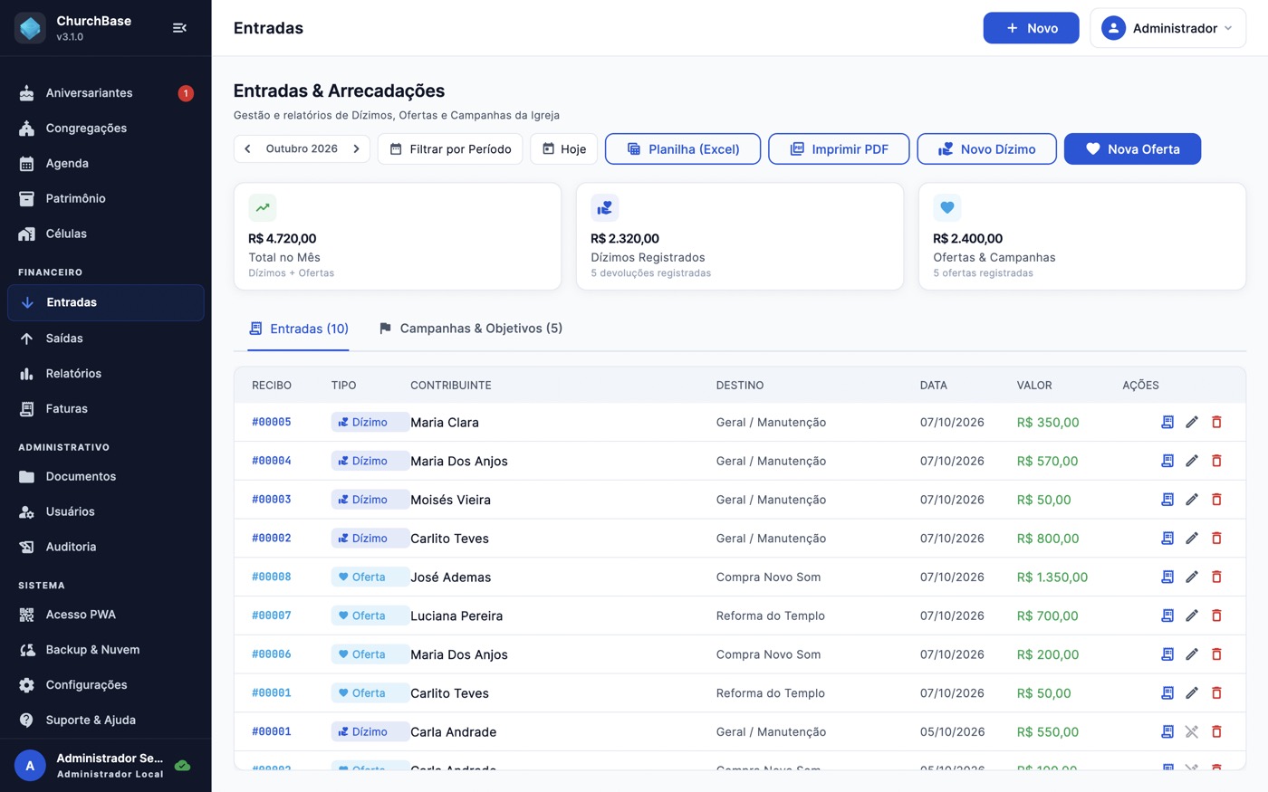Collapse the sidebar menu icon
This screenshot has height=792, width=1268.
point(179,28)
